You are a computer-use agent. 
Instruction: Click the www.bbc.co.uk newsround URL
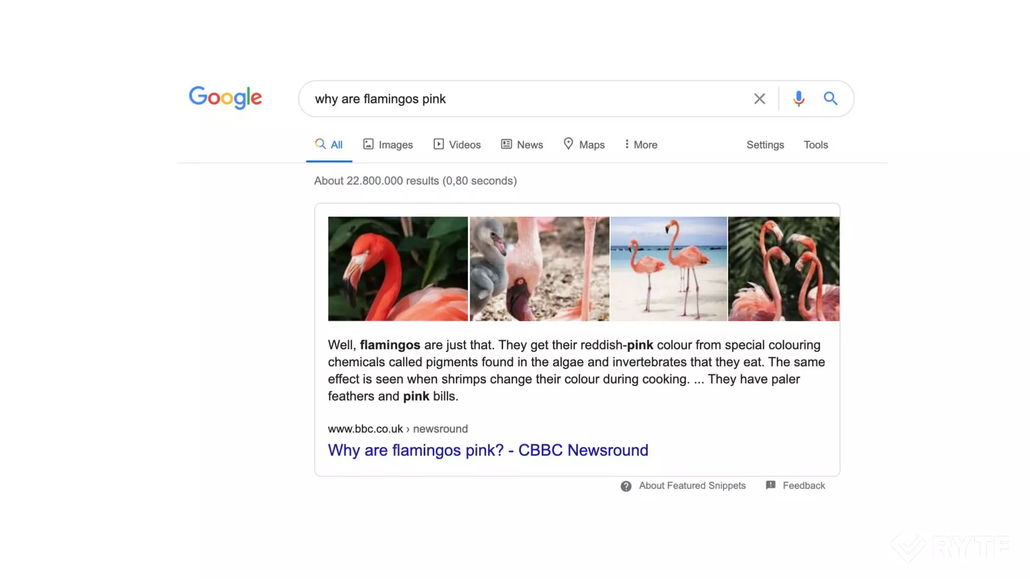point(397,429)
